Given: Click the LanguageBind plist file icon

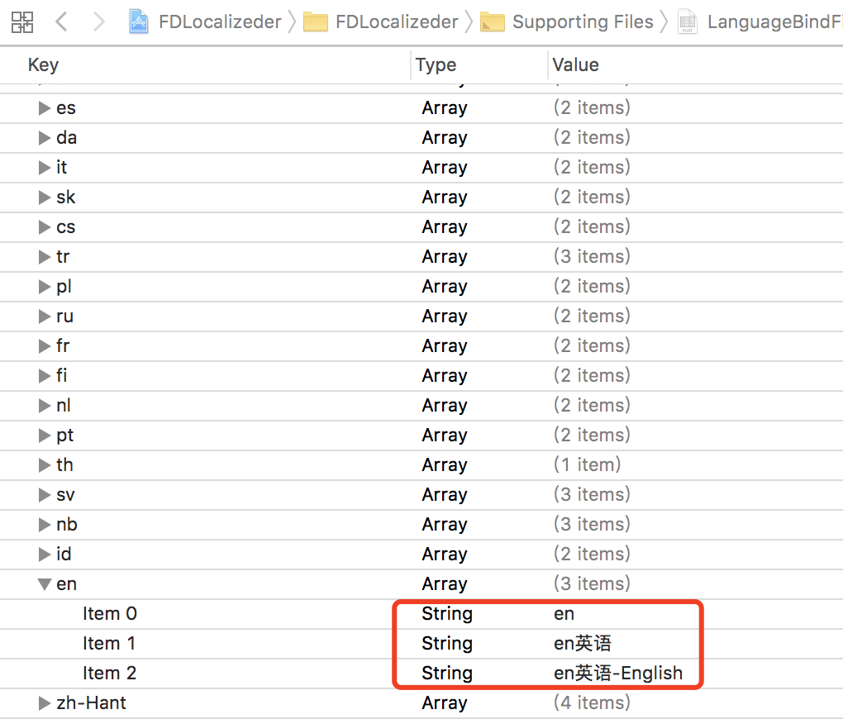Looking at the screenshot, I should [x=688, y=22].
